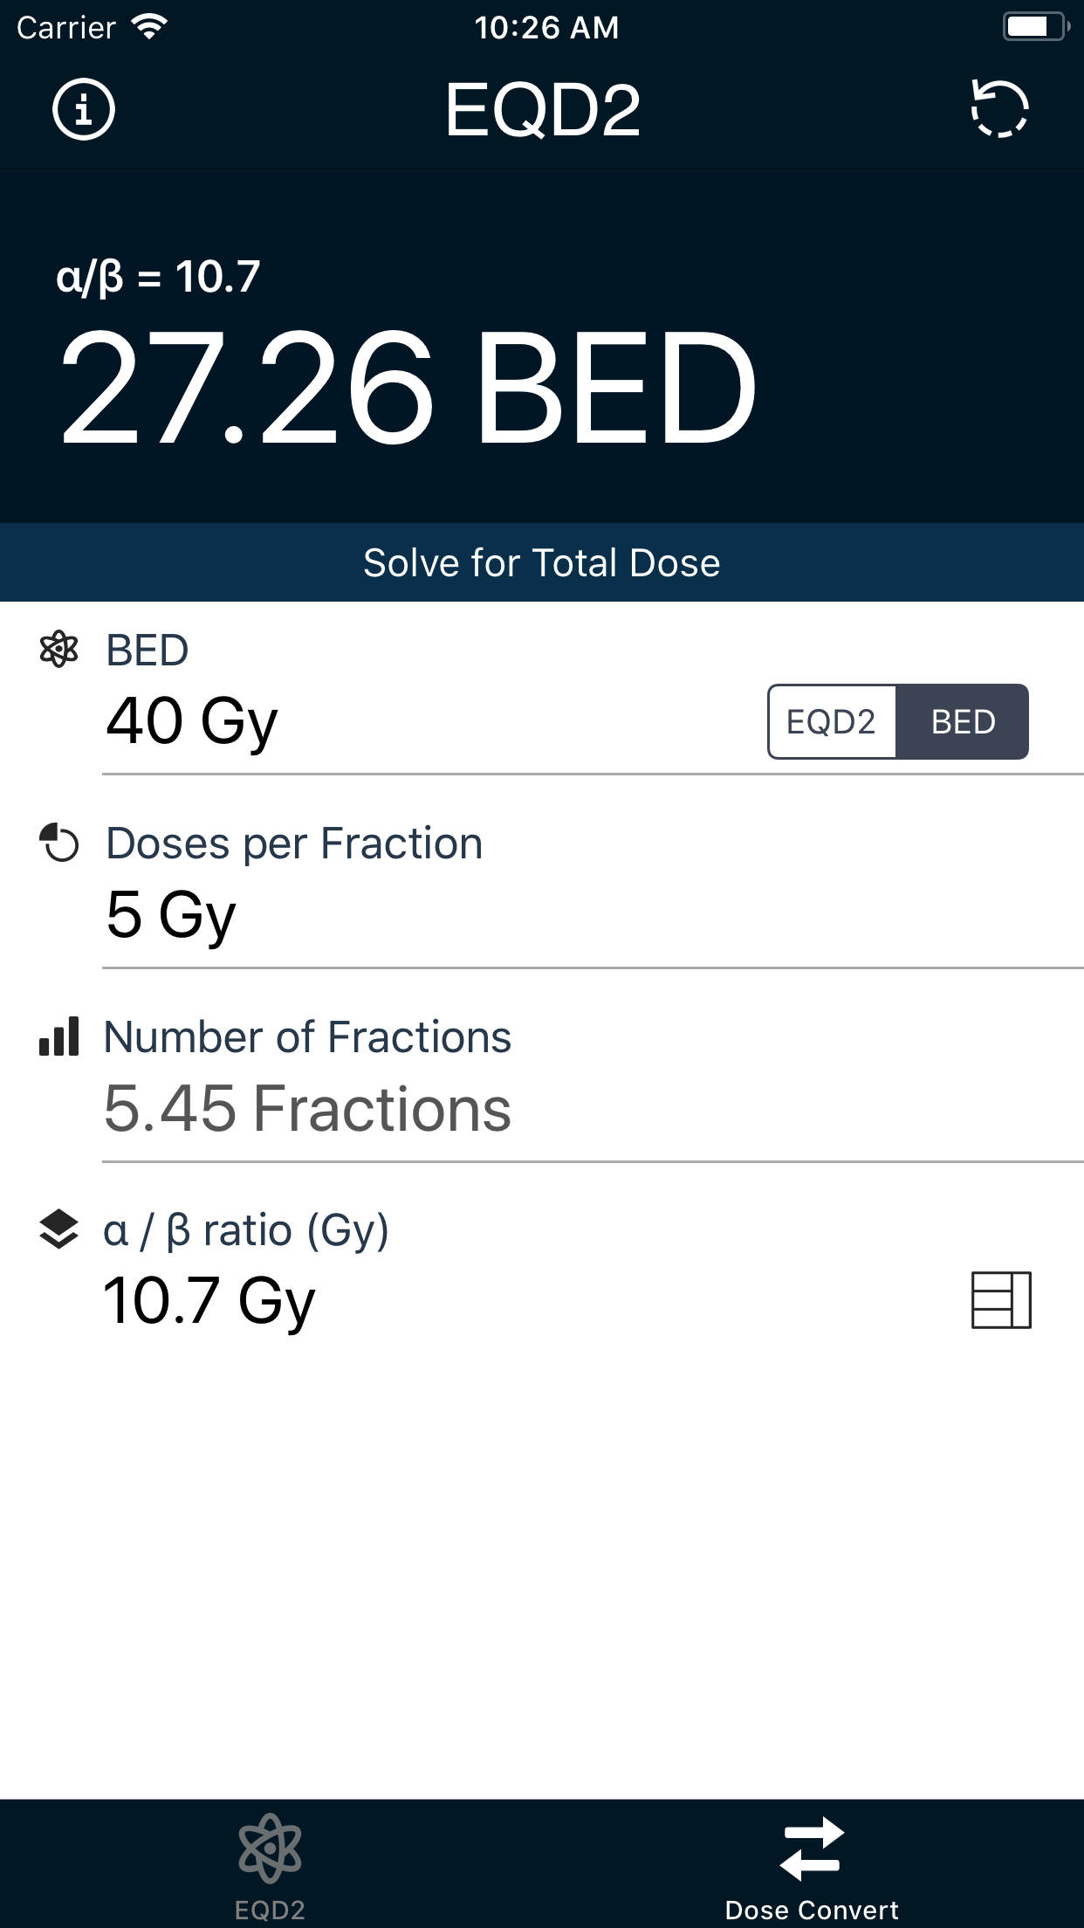Tap the reset circular arrow icon
1084x1928 pixels.
[1000, 110]
